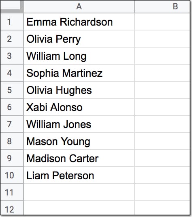The width and height of the screenshot is (192, 217).
Task: Click cell containing Emma Richardson
Action: [x=79, y=22]
